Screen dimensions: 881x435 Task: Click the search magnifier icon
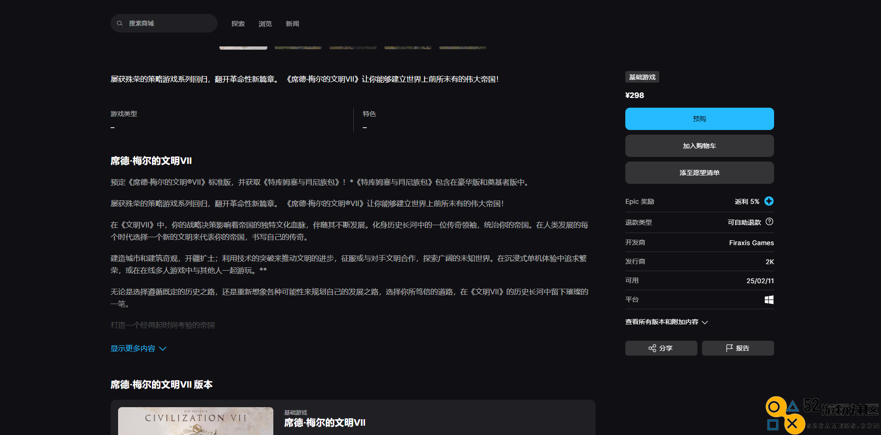(119, 23)
